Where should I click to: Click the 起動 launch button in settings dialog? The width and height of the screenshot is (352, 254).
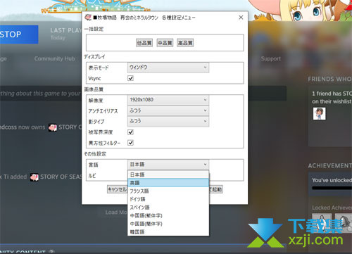[216, 189]
